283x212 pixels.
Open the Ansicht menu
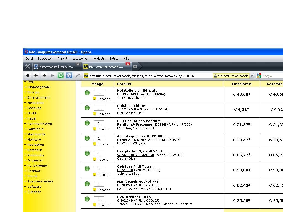(x=62, y=59)
